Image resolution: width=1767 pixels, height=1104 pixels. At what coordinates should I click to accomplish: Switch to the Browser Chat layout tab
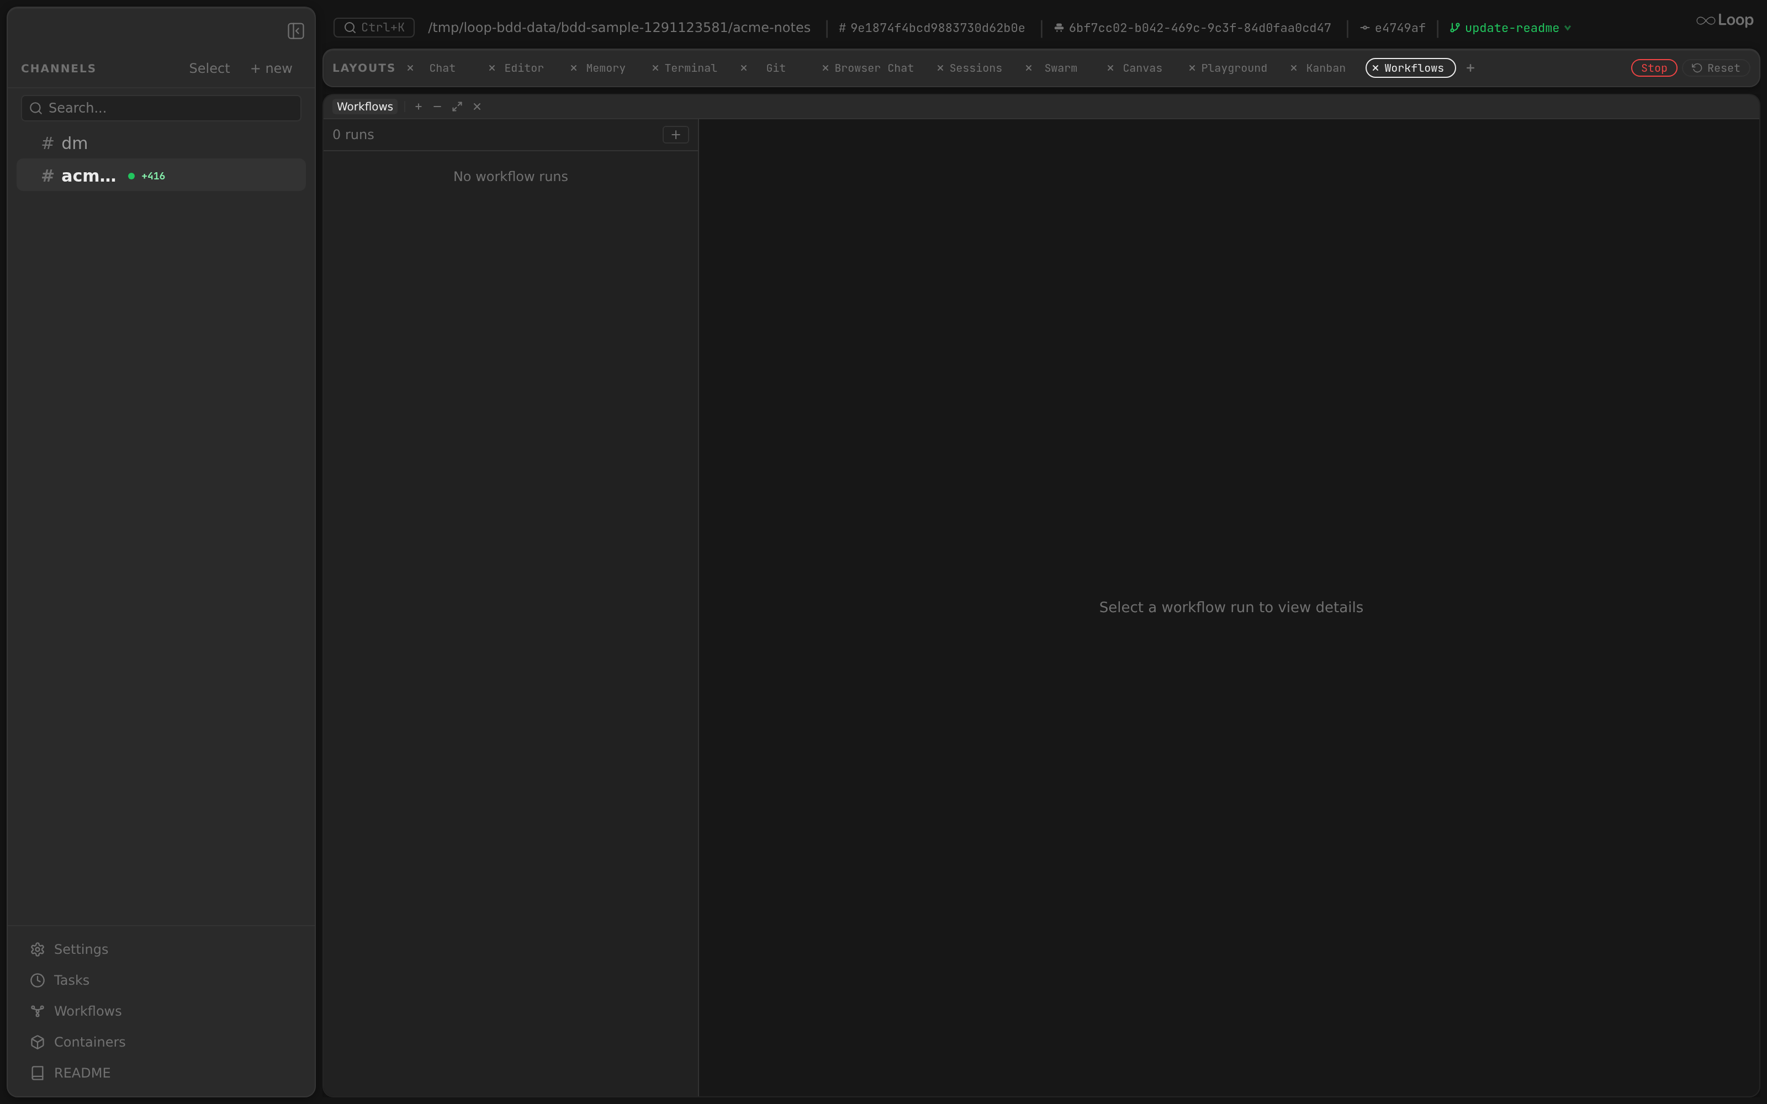point(874,68)
